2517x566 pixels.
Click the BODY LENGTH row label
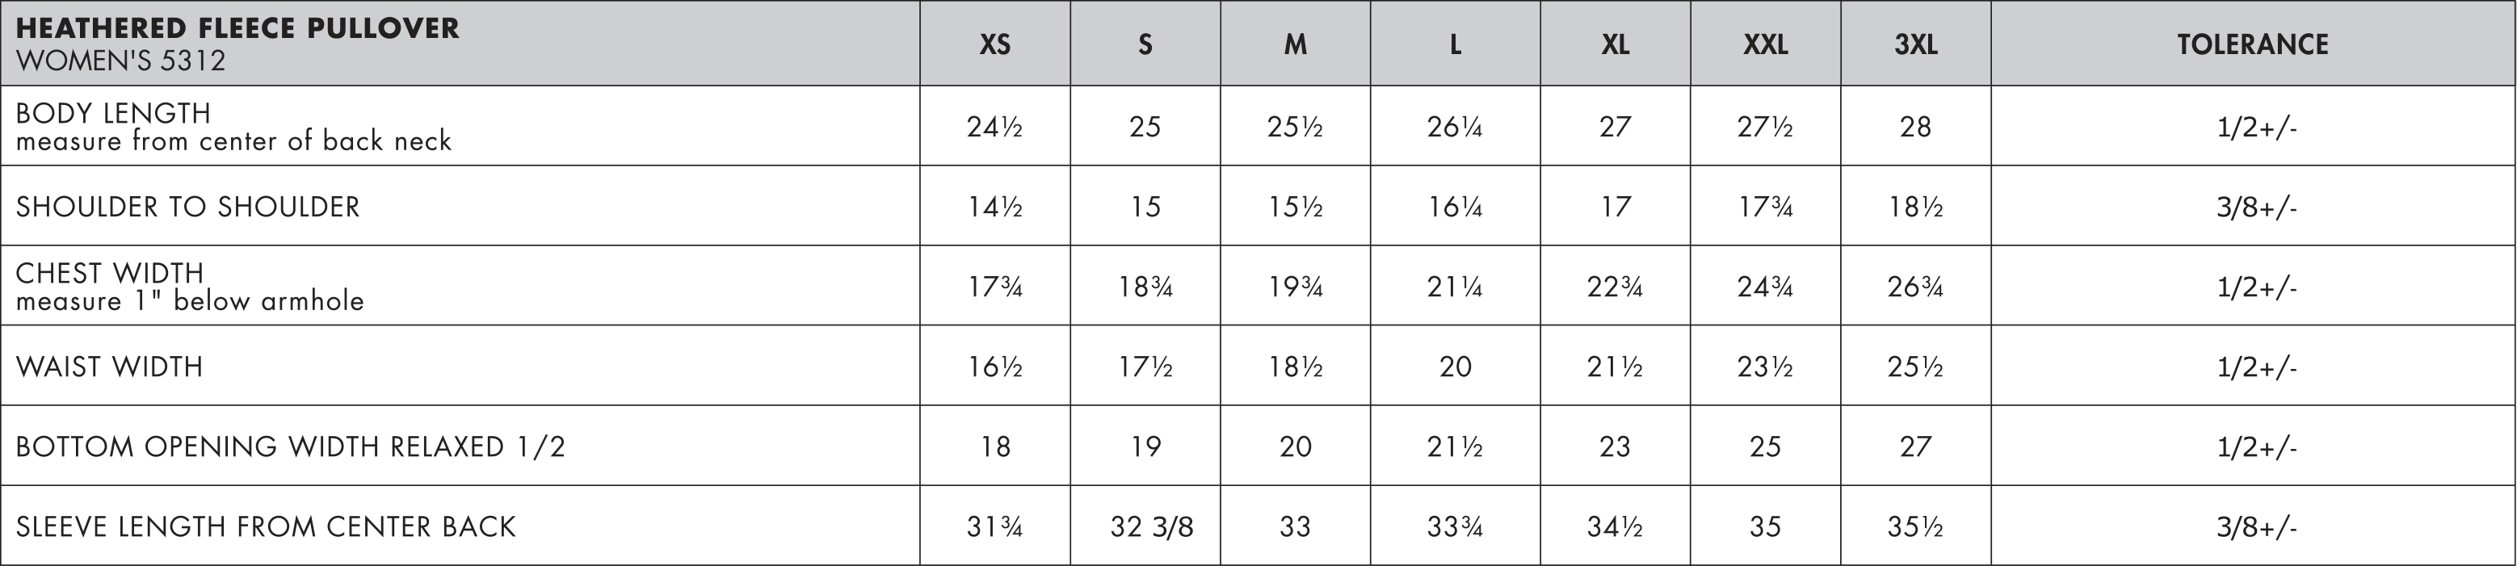[x=113, y=113]
